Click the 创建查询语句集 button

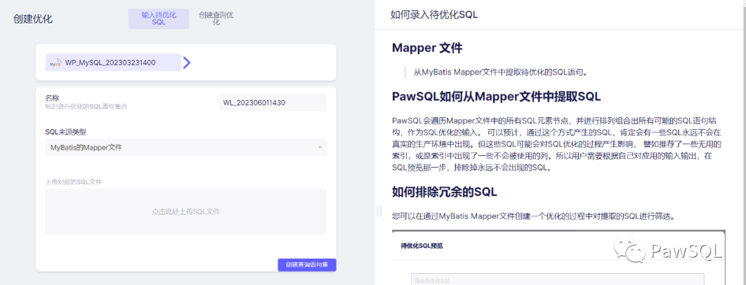tap(307, 265)
